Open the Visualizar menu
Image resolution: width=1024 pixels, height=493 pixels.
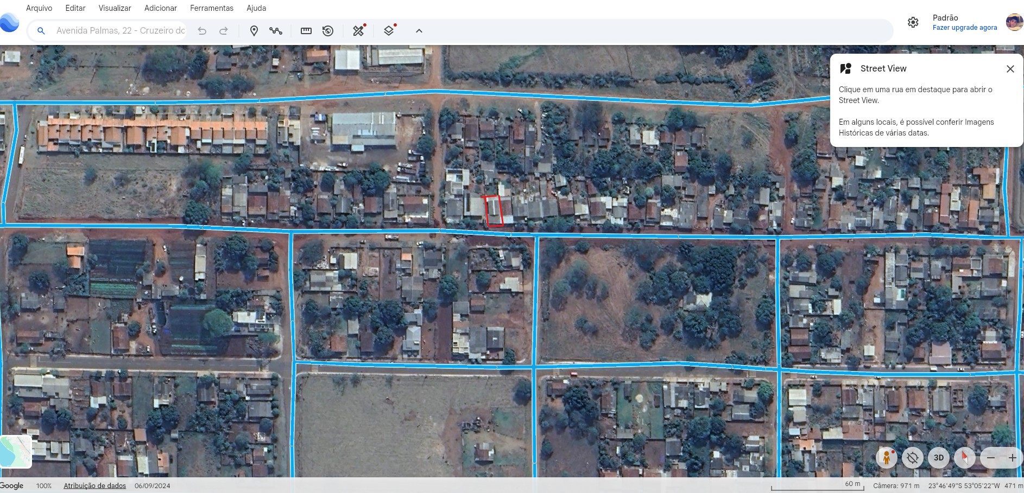point(115,8)
